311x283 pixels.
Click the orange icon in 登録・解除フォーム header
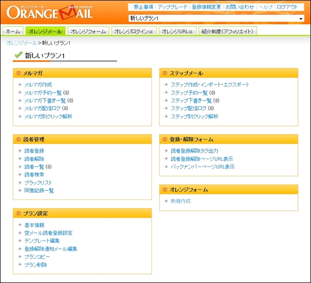(165, 139)
